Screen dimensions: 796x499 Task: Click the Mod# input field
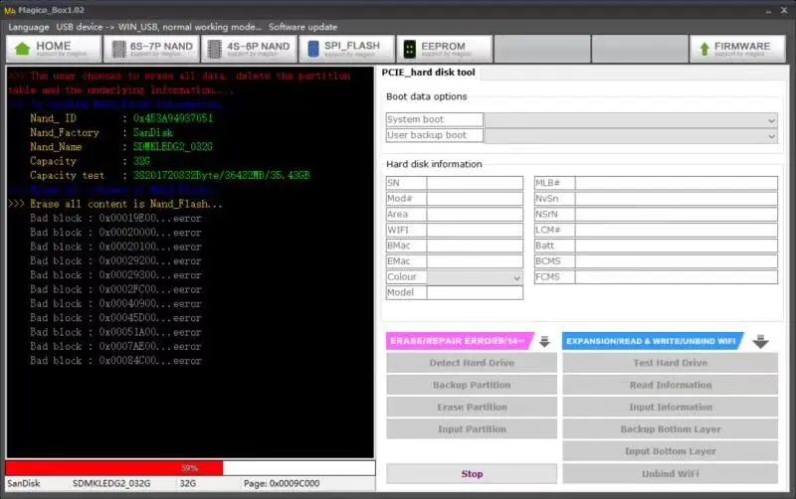tap(475, 199)
